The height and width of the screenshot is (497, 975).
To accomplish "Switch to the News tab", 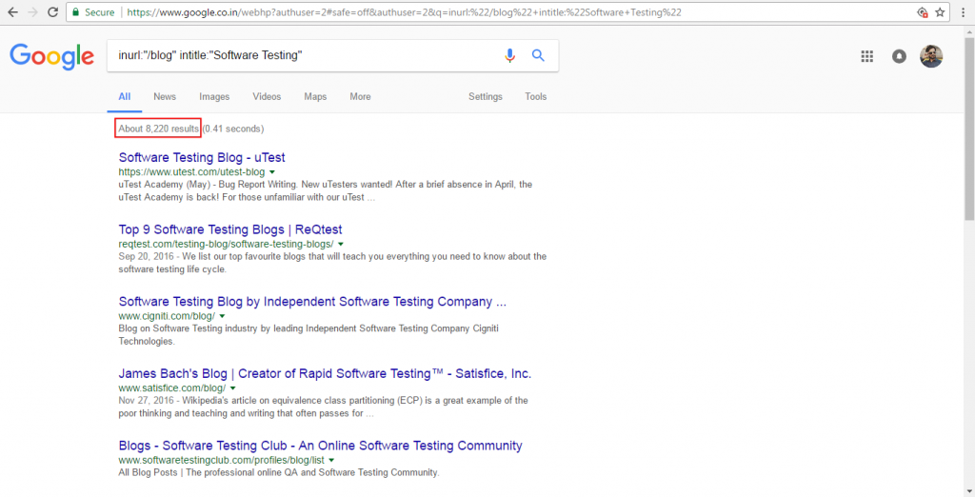I will pyautogui.click(x=165, y=96).
